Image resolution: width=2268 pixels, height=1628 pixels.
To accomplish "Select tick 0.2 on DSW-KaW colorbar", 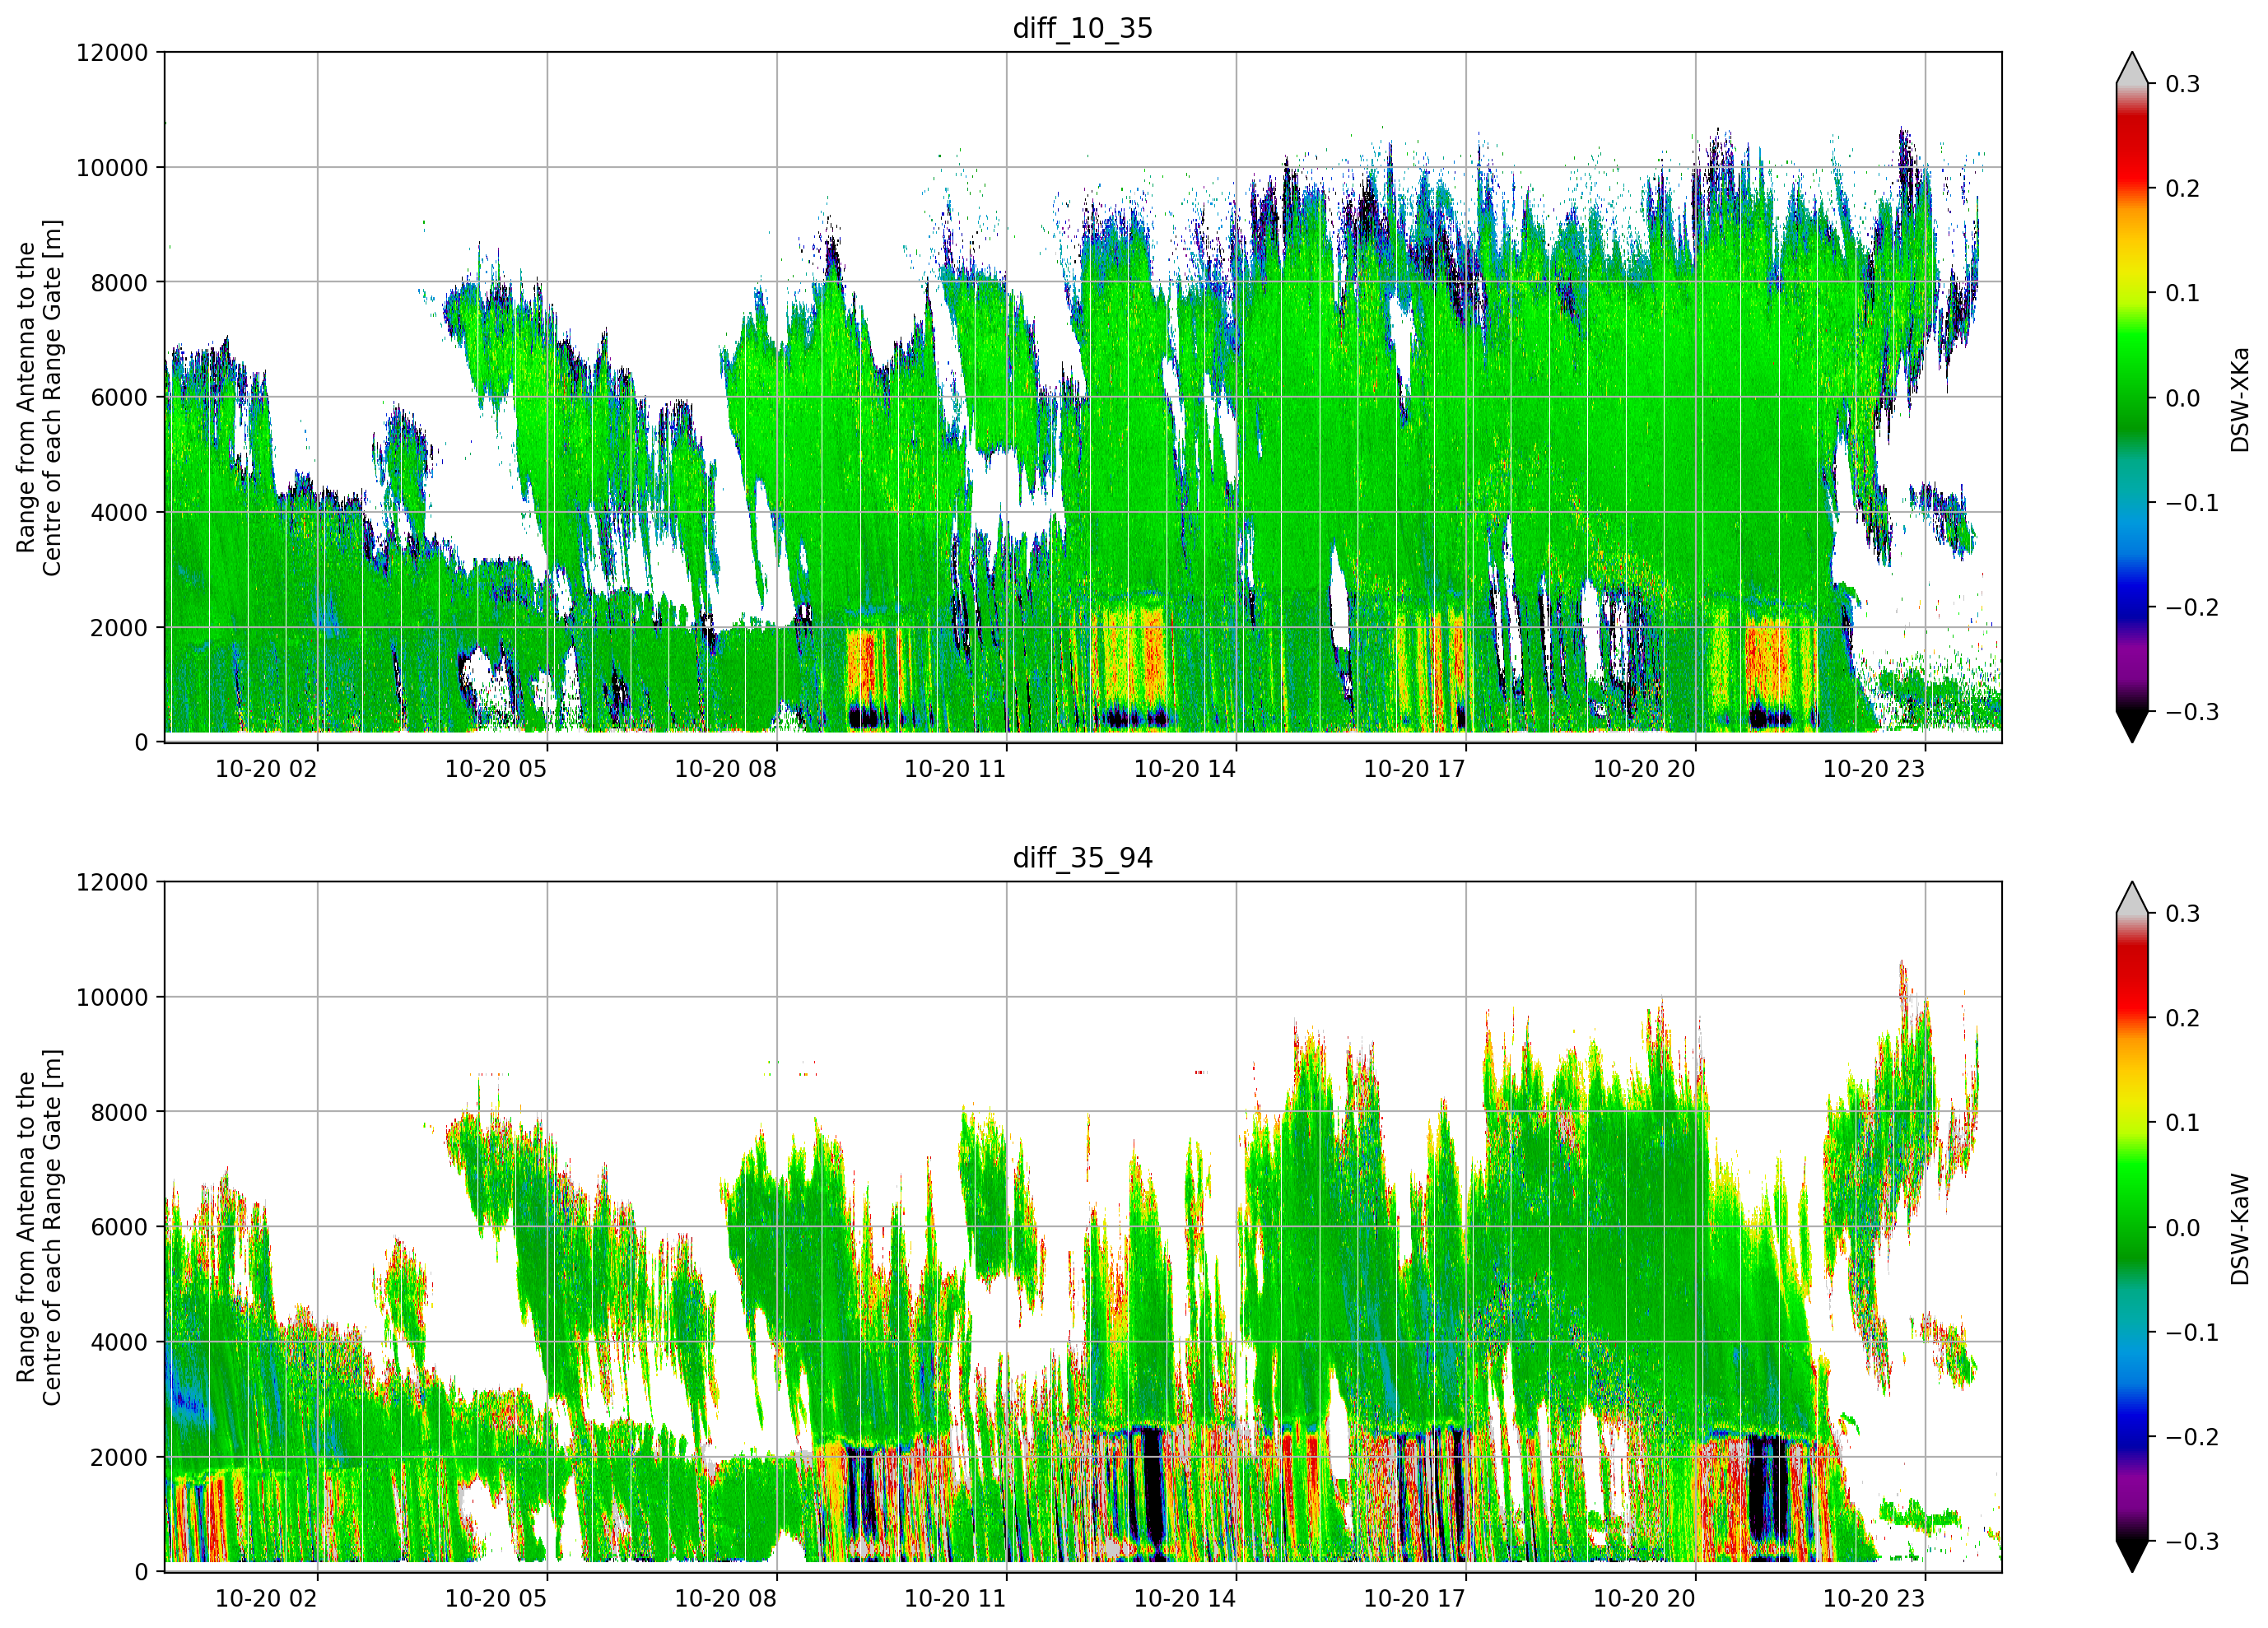I will tap(2182, 1018).
